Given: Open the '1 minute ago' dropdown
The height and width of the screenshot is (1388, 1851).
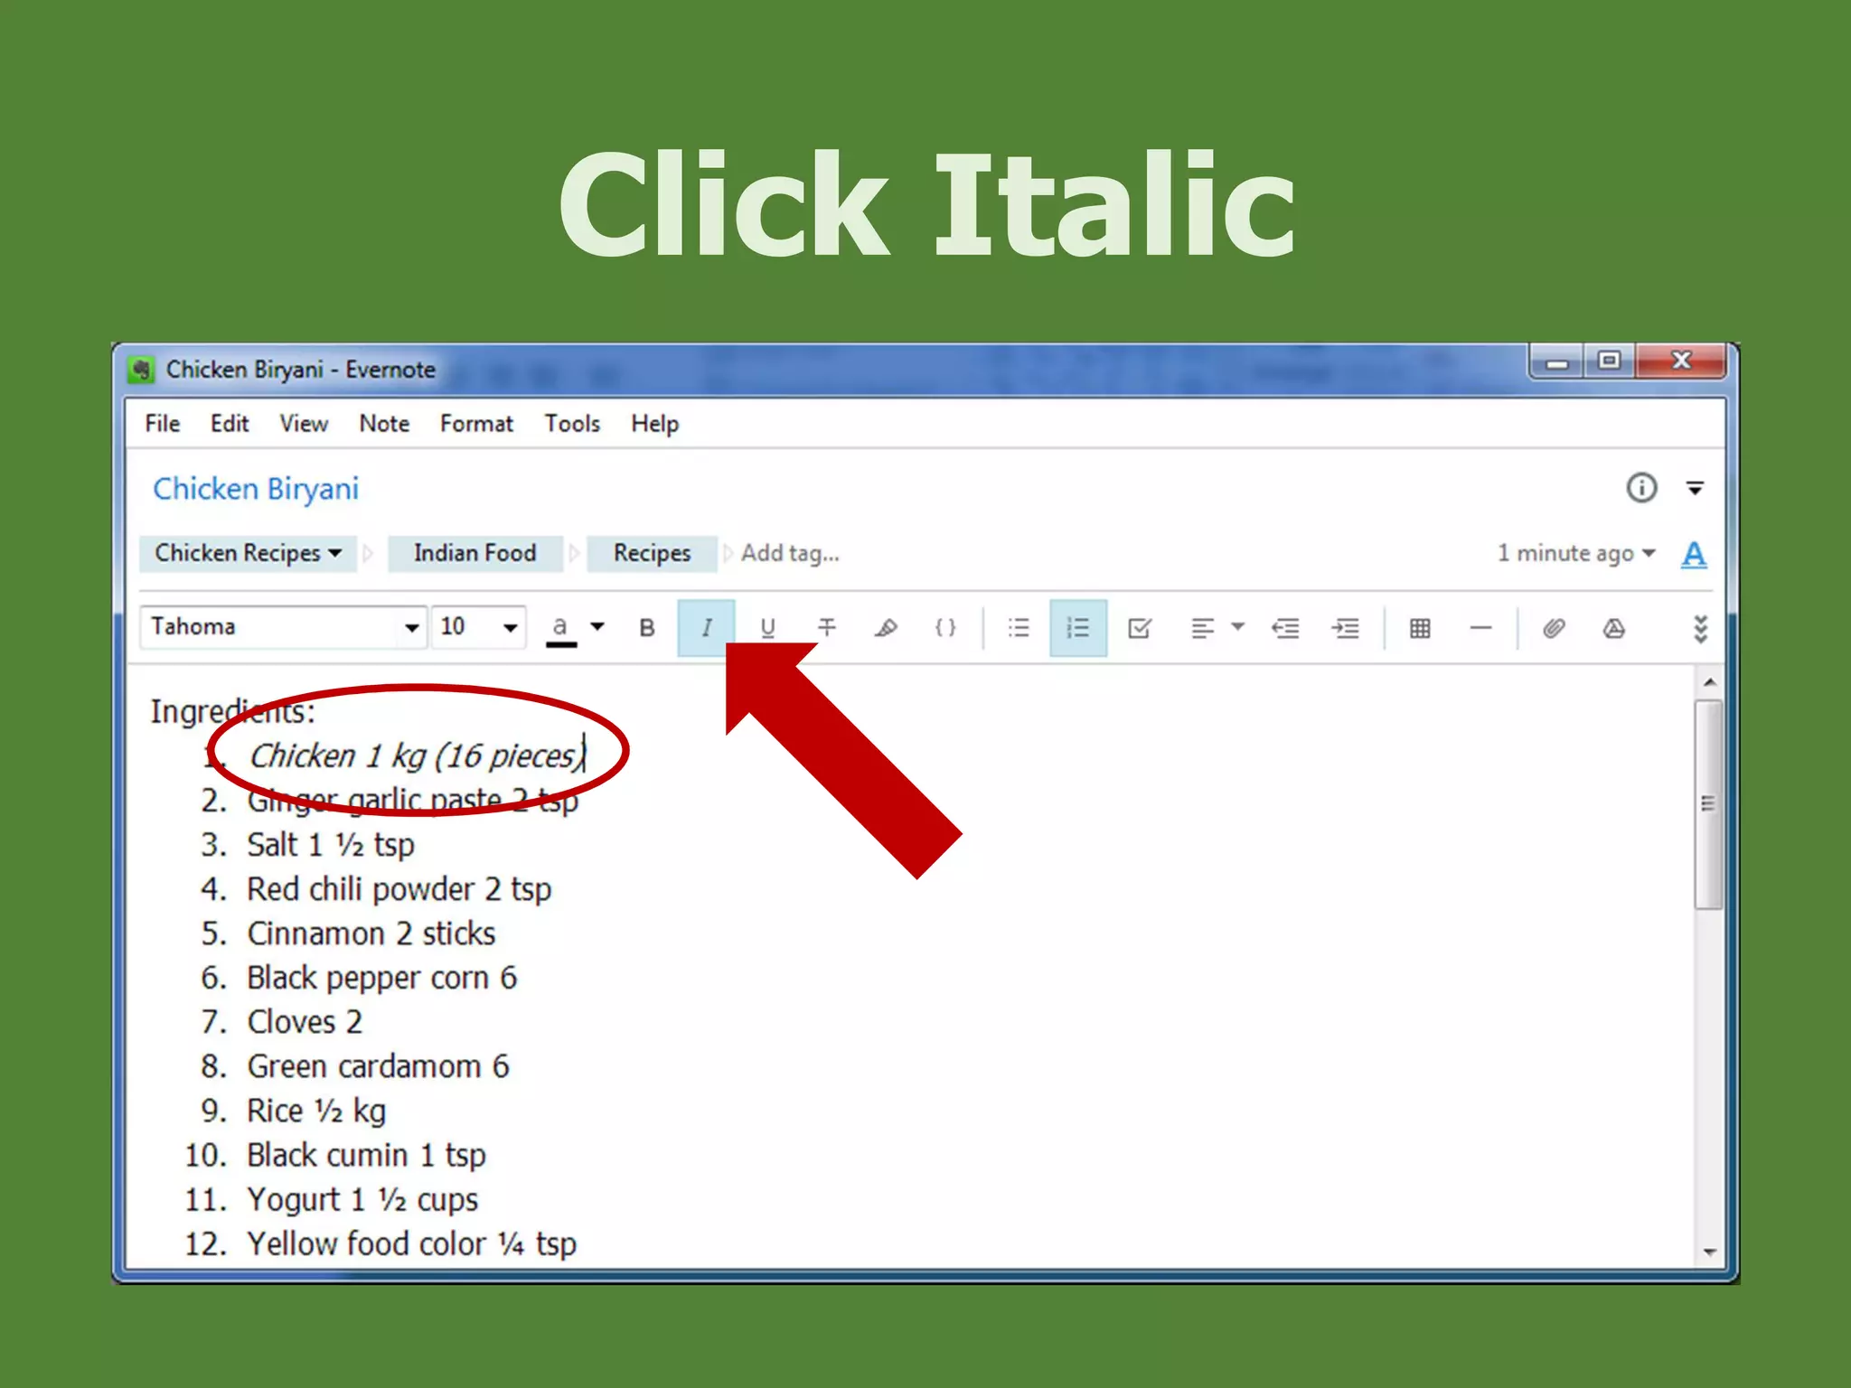Looking at the screenshot, I should [1576, 553].
